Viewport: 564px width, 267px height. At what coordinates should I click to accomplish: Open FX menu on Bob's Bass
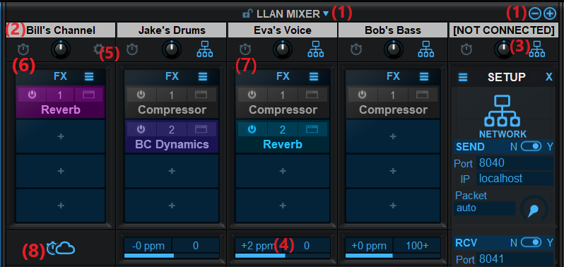(425, 76)
